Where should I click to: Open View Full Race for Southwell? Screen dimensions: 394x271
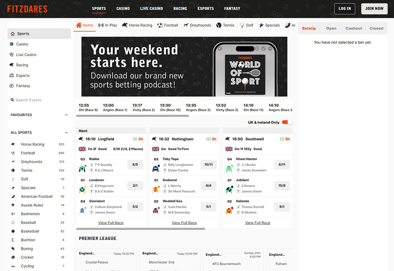point(258,223)
